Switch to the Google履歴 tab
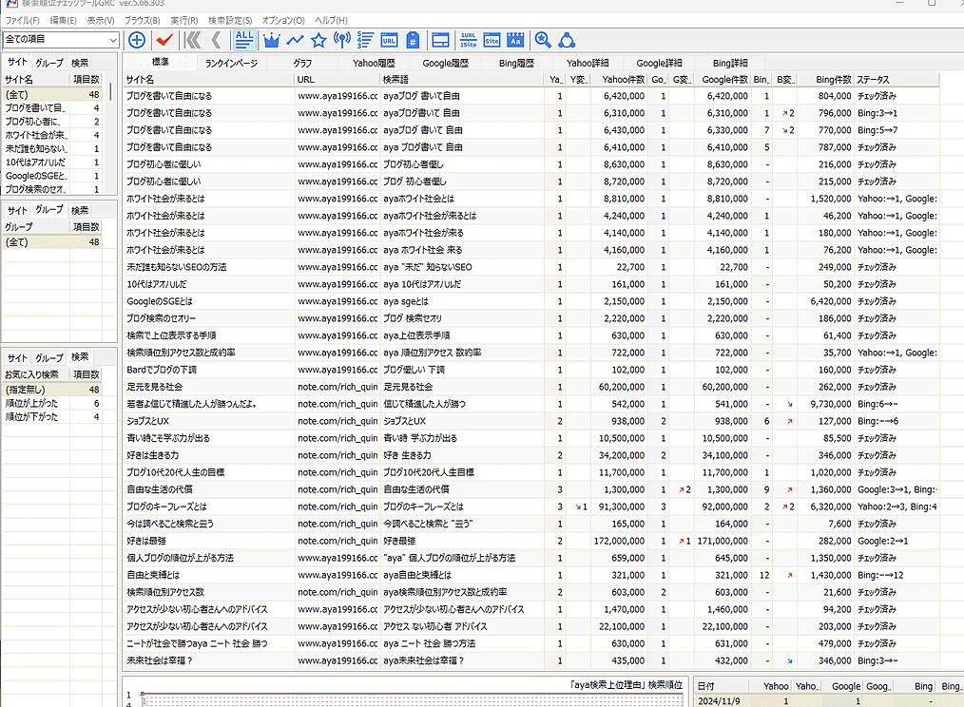Viewport: 964px width, 707px height. click(445, 63)
